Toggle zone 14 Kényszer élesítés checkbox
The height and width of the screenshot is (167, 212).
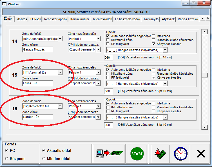point(153,44)
